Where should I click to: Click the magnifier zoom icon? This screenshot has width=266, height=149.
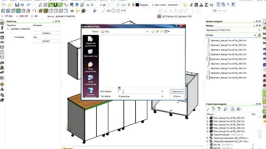tap(228, 5)
